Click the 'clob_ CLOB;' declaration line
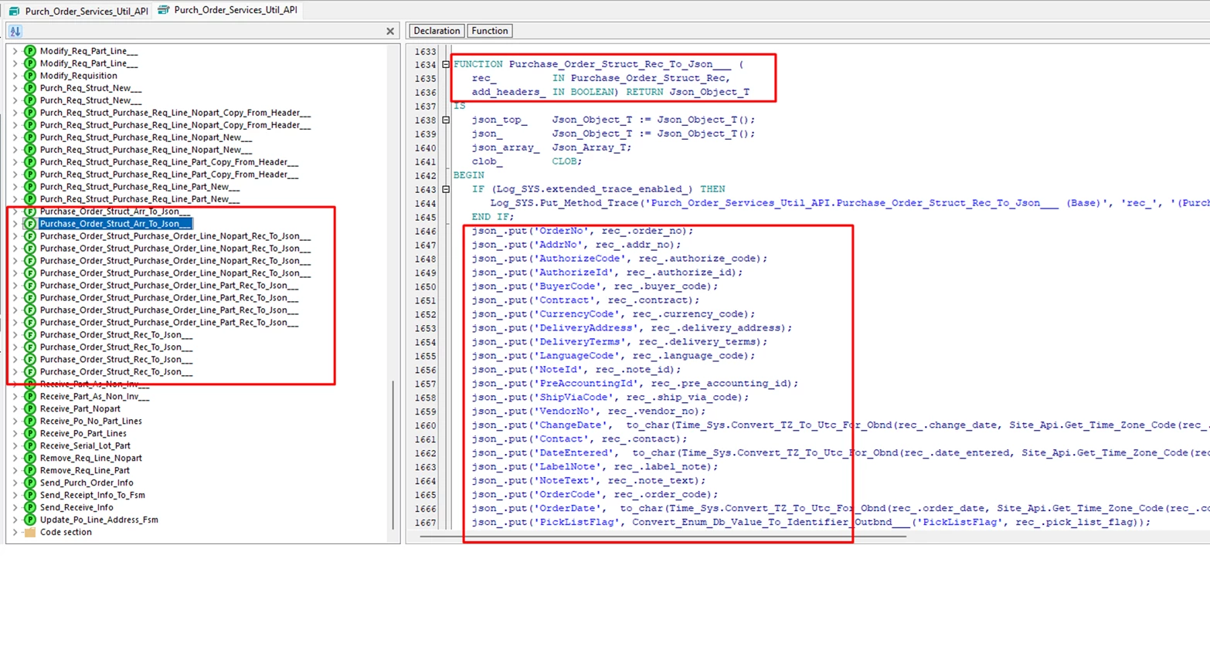The image size is (1210, 667). tap(525, 161)
